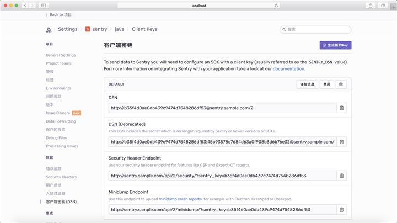Click the 生成新的Key button

335,45
